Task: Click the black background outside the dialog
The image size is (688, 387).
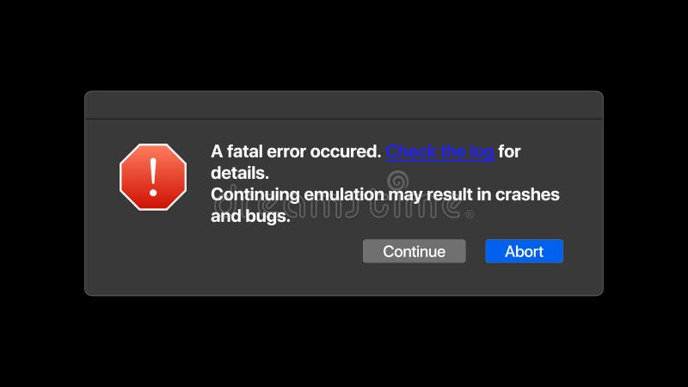Action: (344, 342)
